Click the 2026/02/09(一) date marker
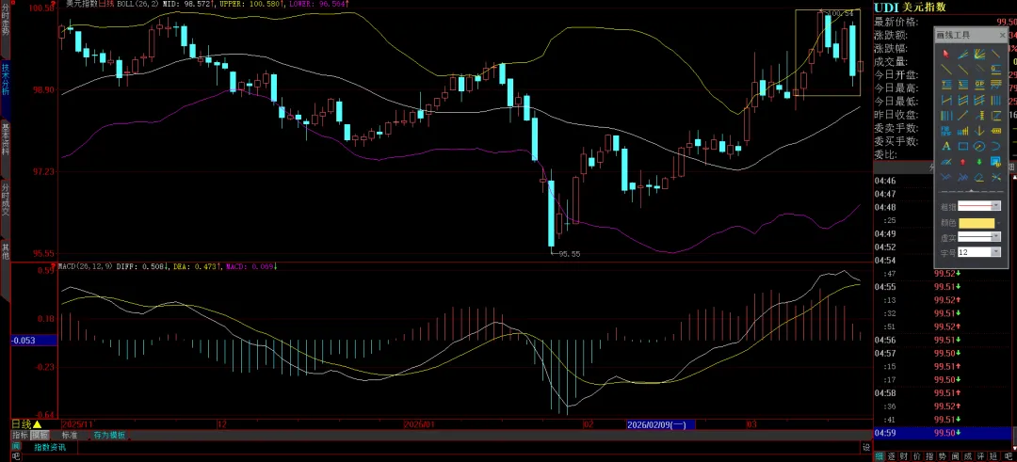 coord(660,425)
